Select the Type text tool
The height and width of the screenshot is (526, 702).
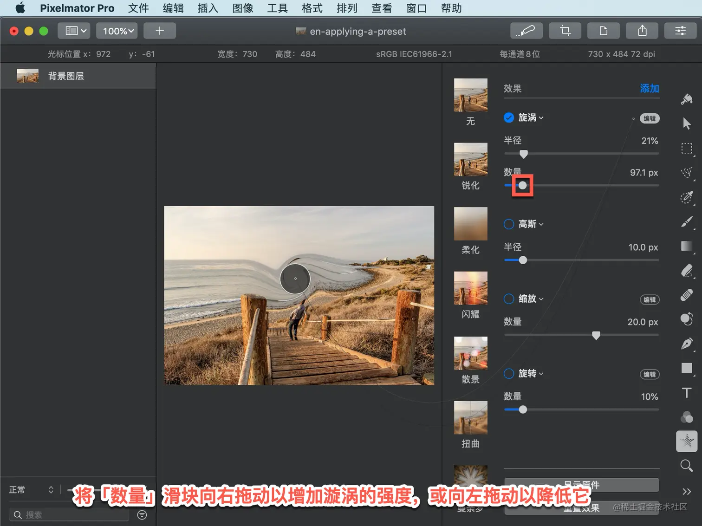[687, 393]
